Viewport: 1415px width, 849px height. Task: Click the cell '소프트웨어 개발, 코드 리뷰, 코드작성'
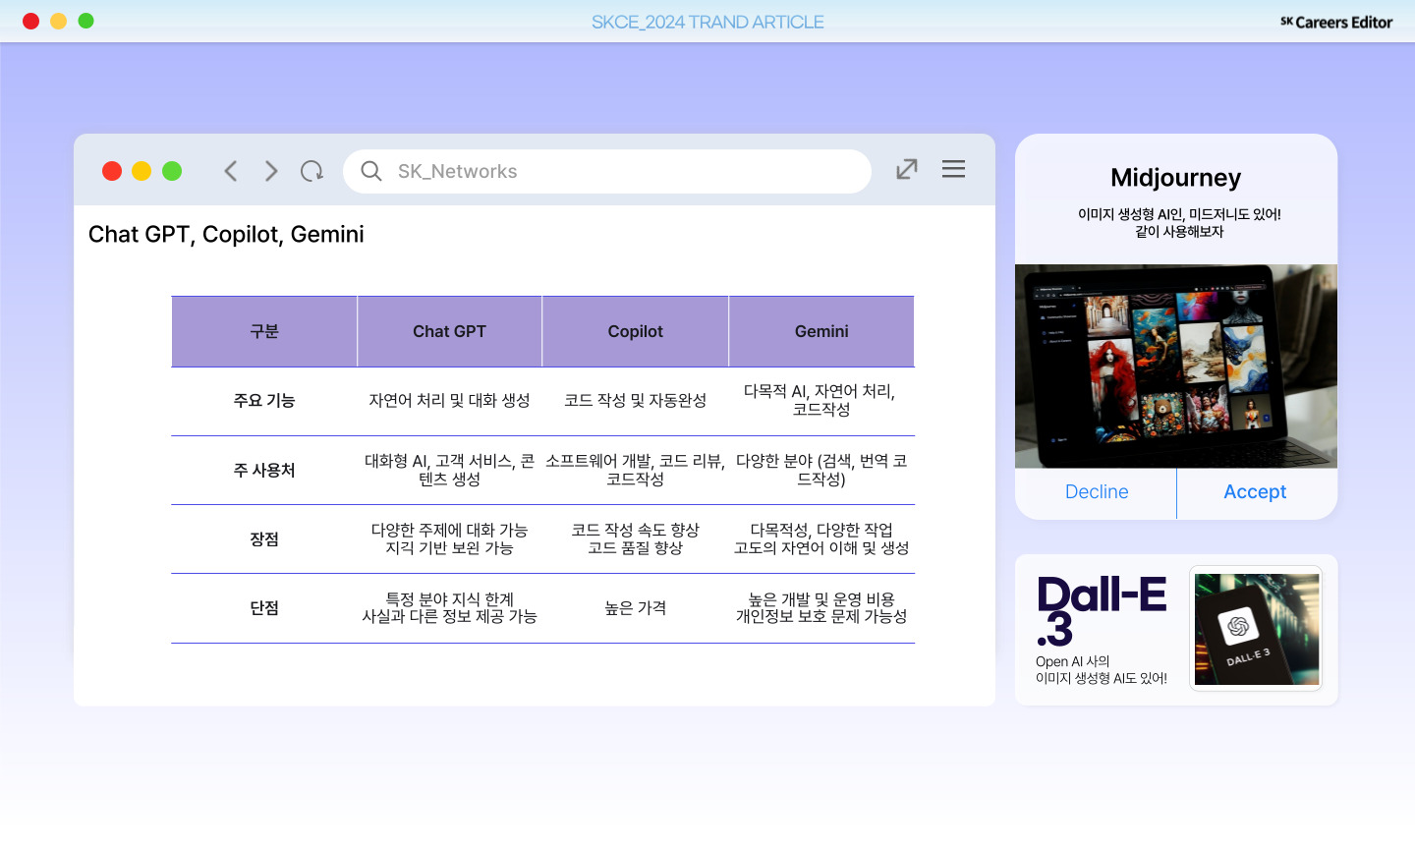point(636,471)
